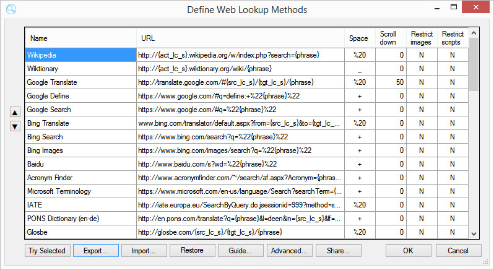Image resolution: width=494 pixels, height=270 pixels.
Task: Click Restrict scripts N cell for Glosbe
Action: [453, 232]
